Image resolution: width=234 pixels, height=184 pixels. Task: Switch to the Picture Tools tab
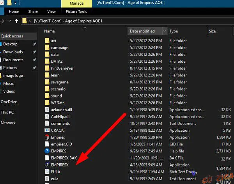point(76,12)
